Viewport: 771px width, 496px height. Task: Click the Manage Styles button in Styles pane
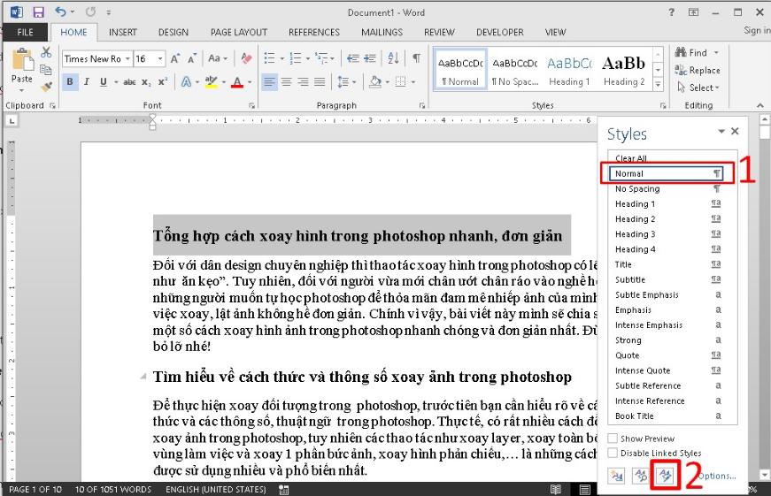[x=663, y=476]
